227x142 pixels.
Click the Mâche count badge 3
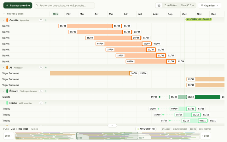coord(41,103)
